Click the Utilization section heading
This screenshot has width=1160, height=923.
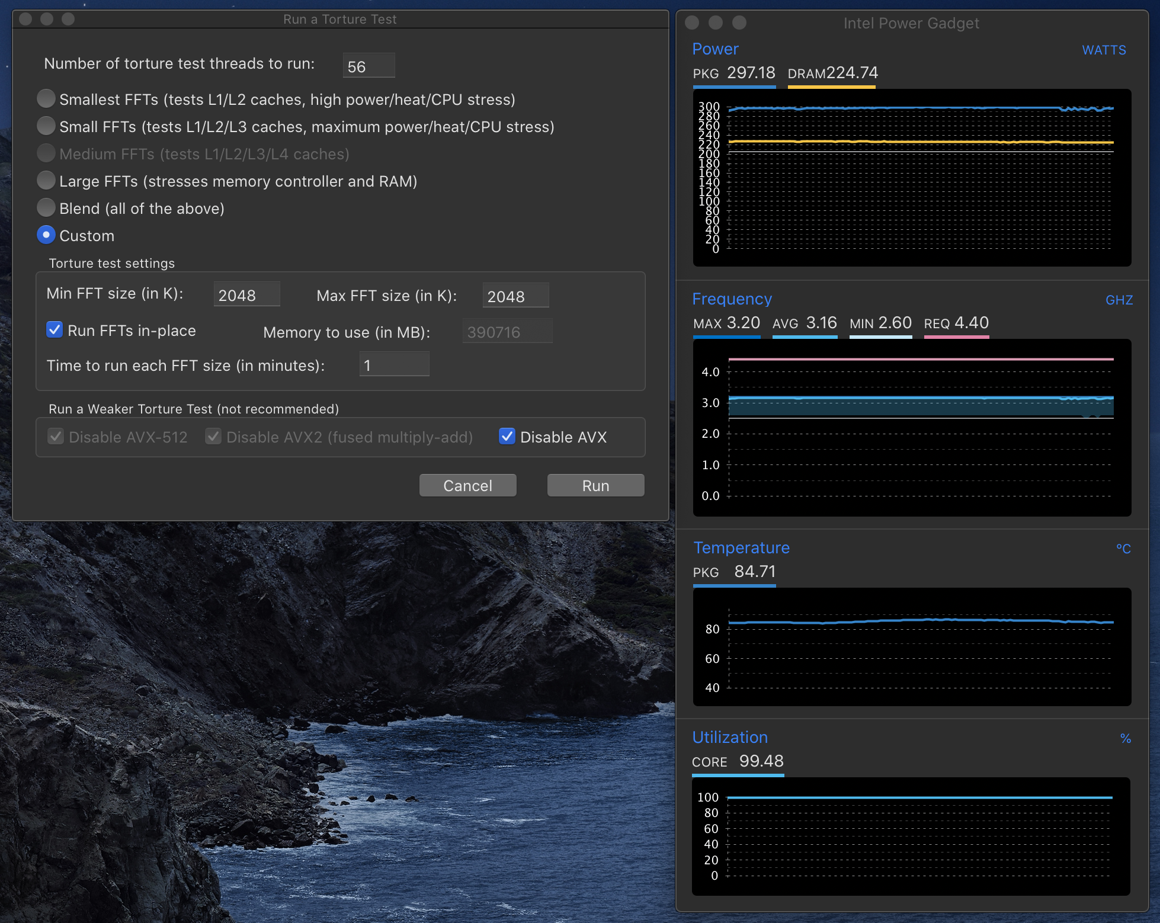click(730, 738)
